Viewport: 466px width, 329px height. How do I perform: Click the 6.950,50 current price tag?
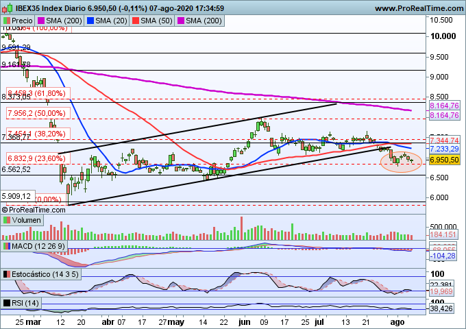click(x=445, y=159)
